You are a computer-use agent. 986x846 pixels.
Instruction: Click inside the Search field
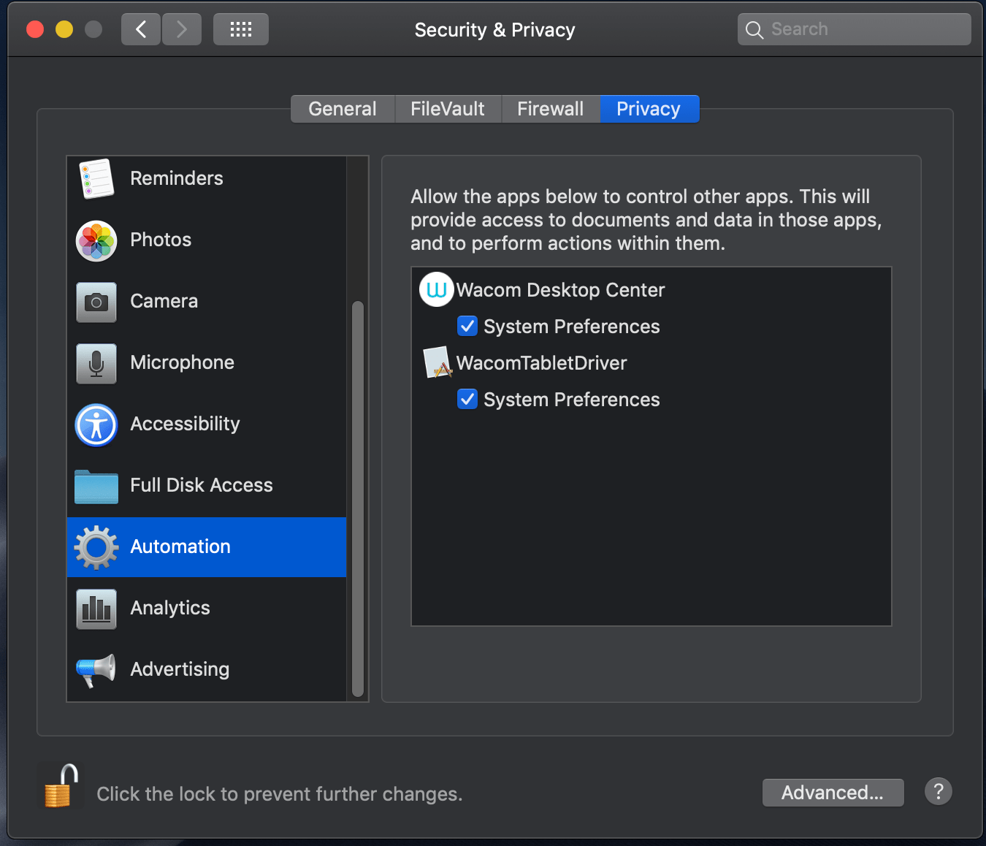coord(853,28)
